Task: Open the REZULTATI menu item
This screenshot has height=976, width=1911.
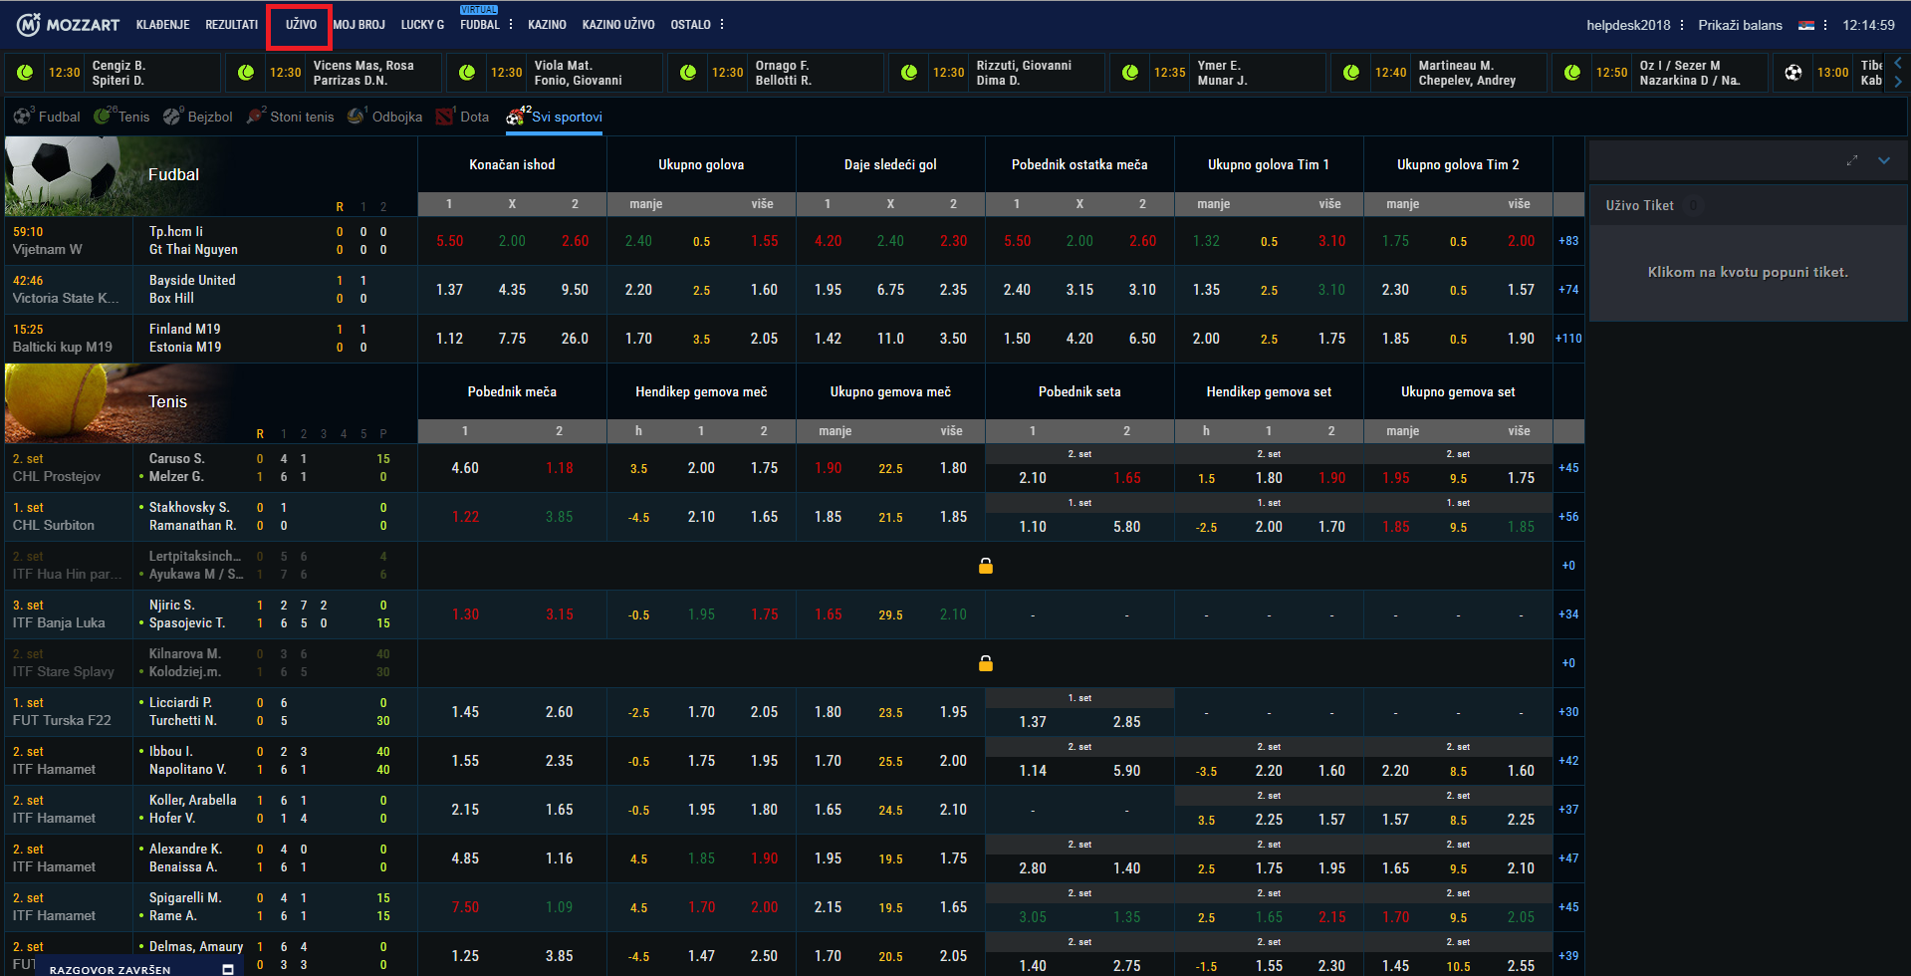Action: pyautogui.click(x=231, y=25)
